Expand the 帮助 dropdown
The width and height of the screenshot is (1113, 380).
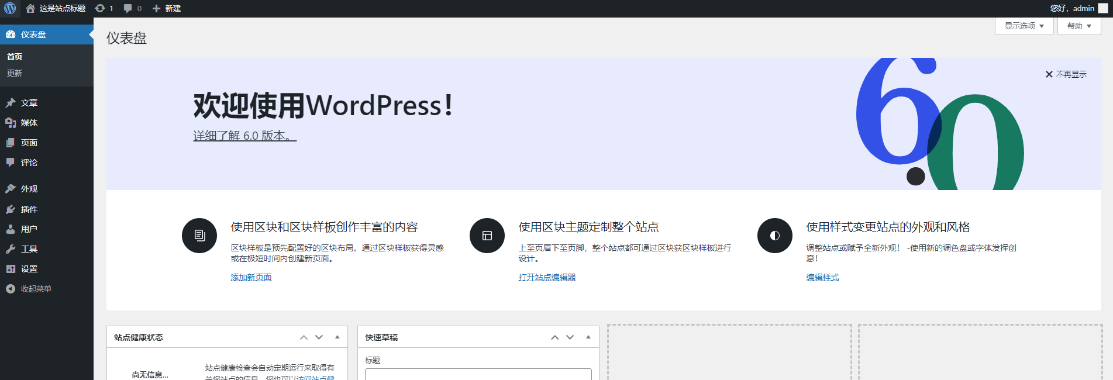pyautogui.click(x=1079, y=26)
